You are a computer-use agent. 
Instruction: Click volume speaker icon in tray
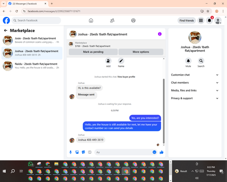coord(197,178)
